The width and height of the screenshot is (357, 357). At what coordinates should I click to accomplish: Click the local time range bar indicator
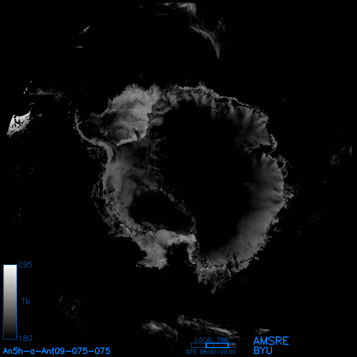213,345
